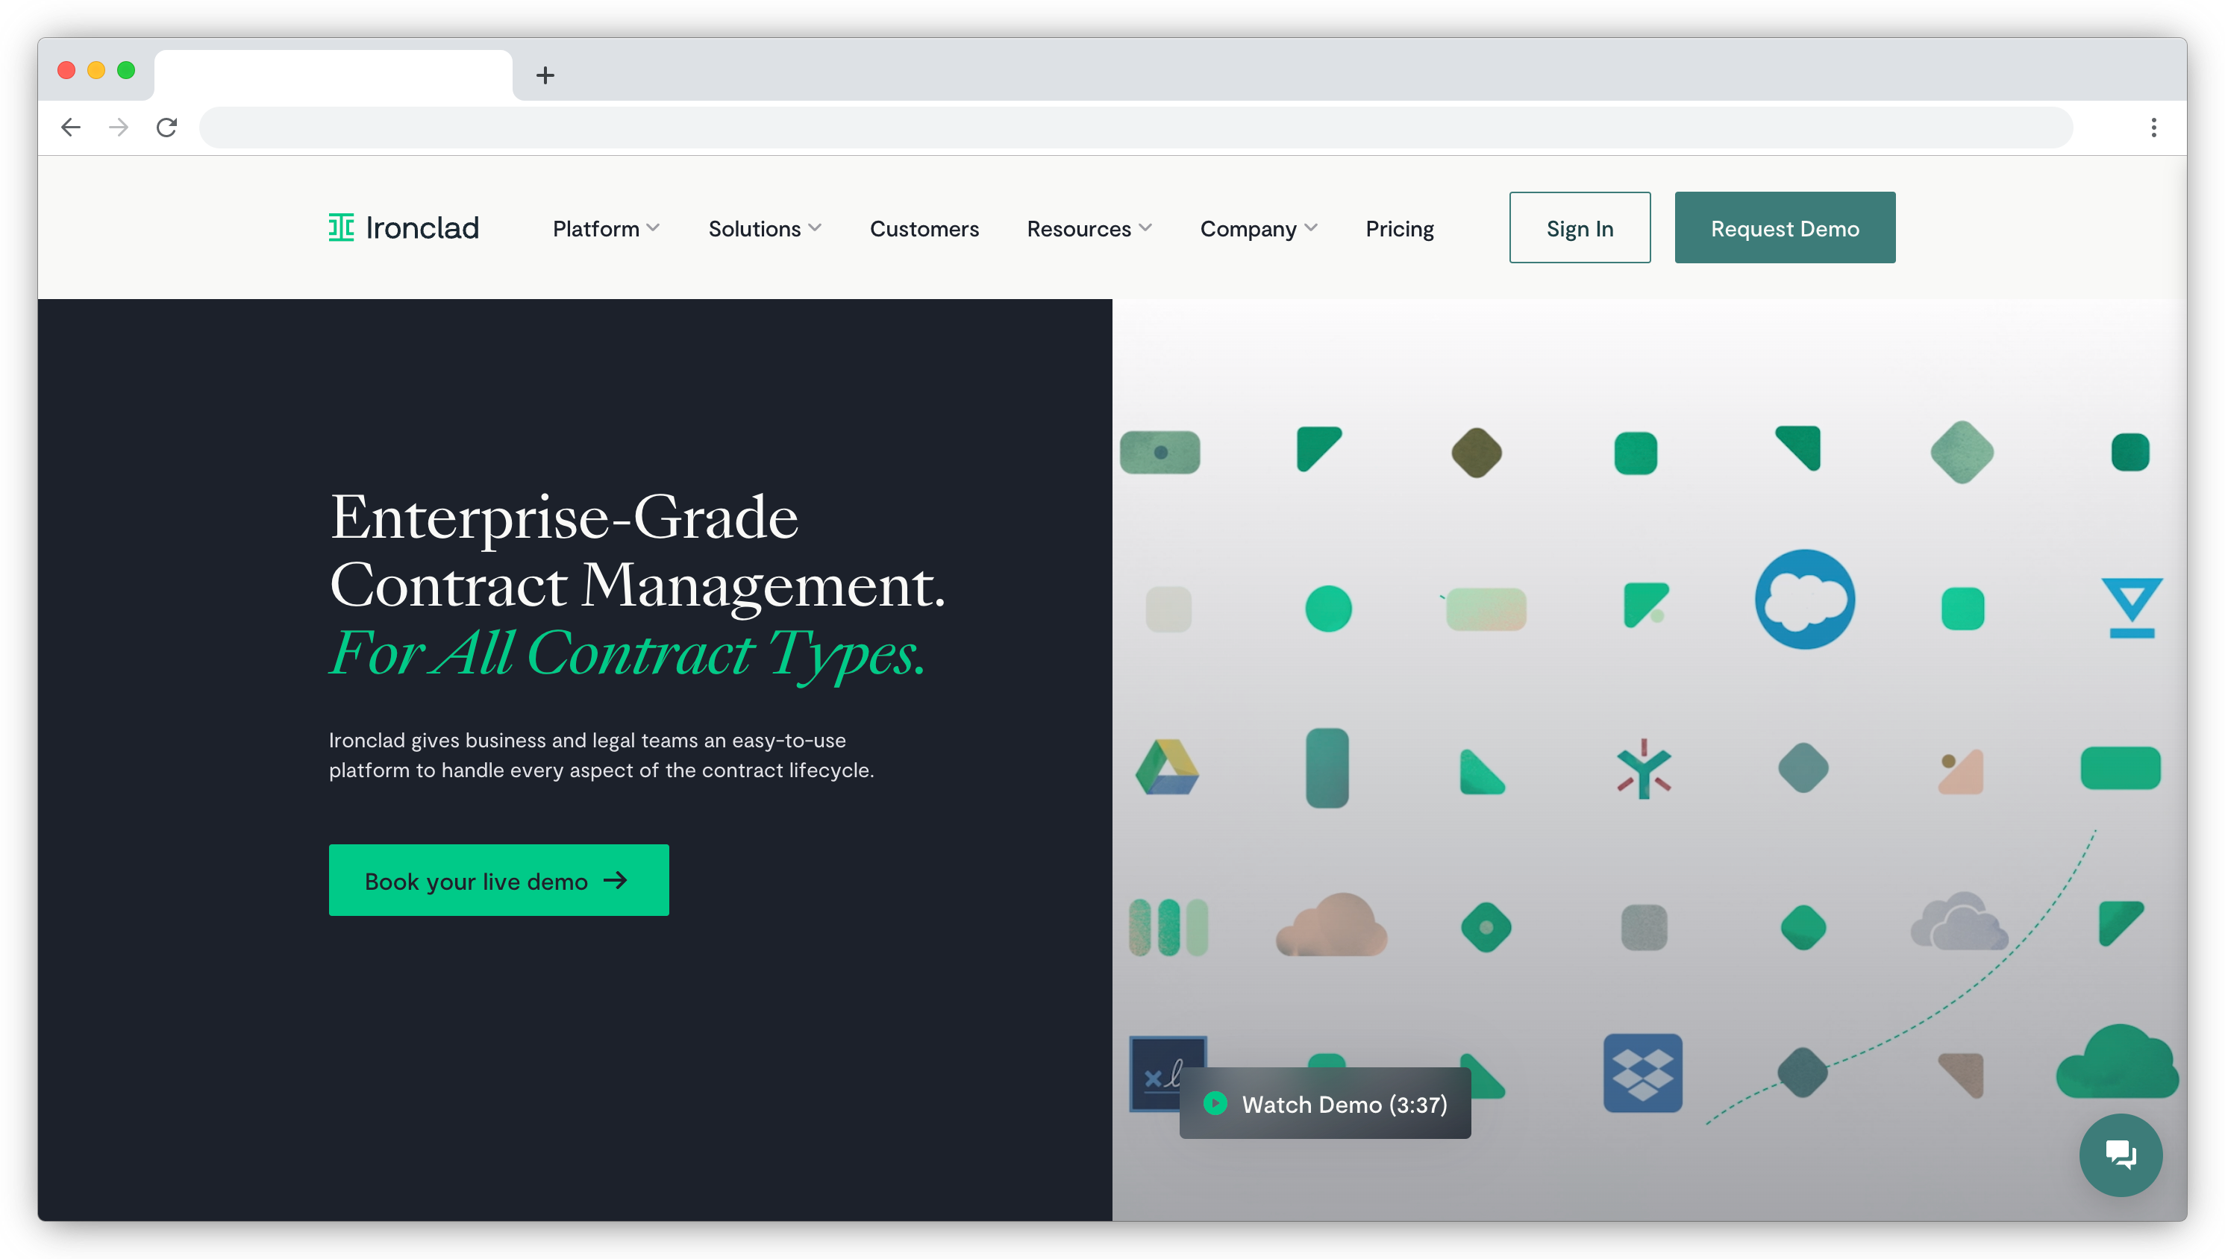Image resolution: width=2225 pixels, height=1259 pixels.
Task: Click the teal Y-shaped starburst icon
Action: tap(1643, 767)
